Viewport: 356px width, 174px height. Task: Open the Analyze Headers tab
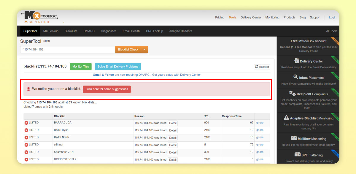[x=181, y=31]
